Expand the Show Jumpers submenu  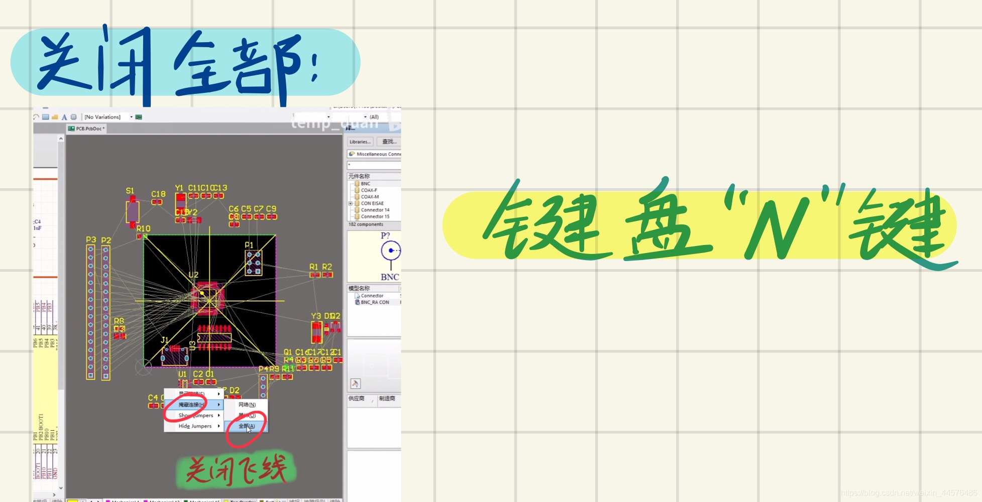(219, 416)
